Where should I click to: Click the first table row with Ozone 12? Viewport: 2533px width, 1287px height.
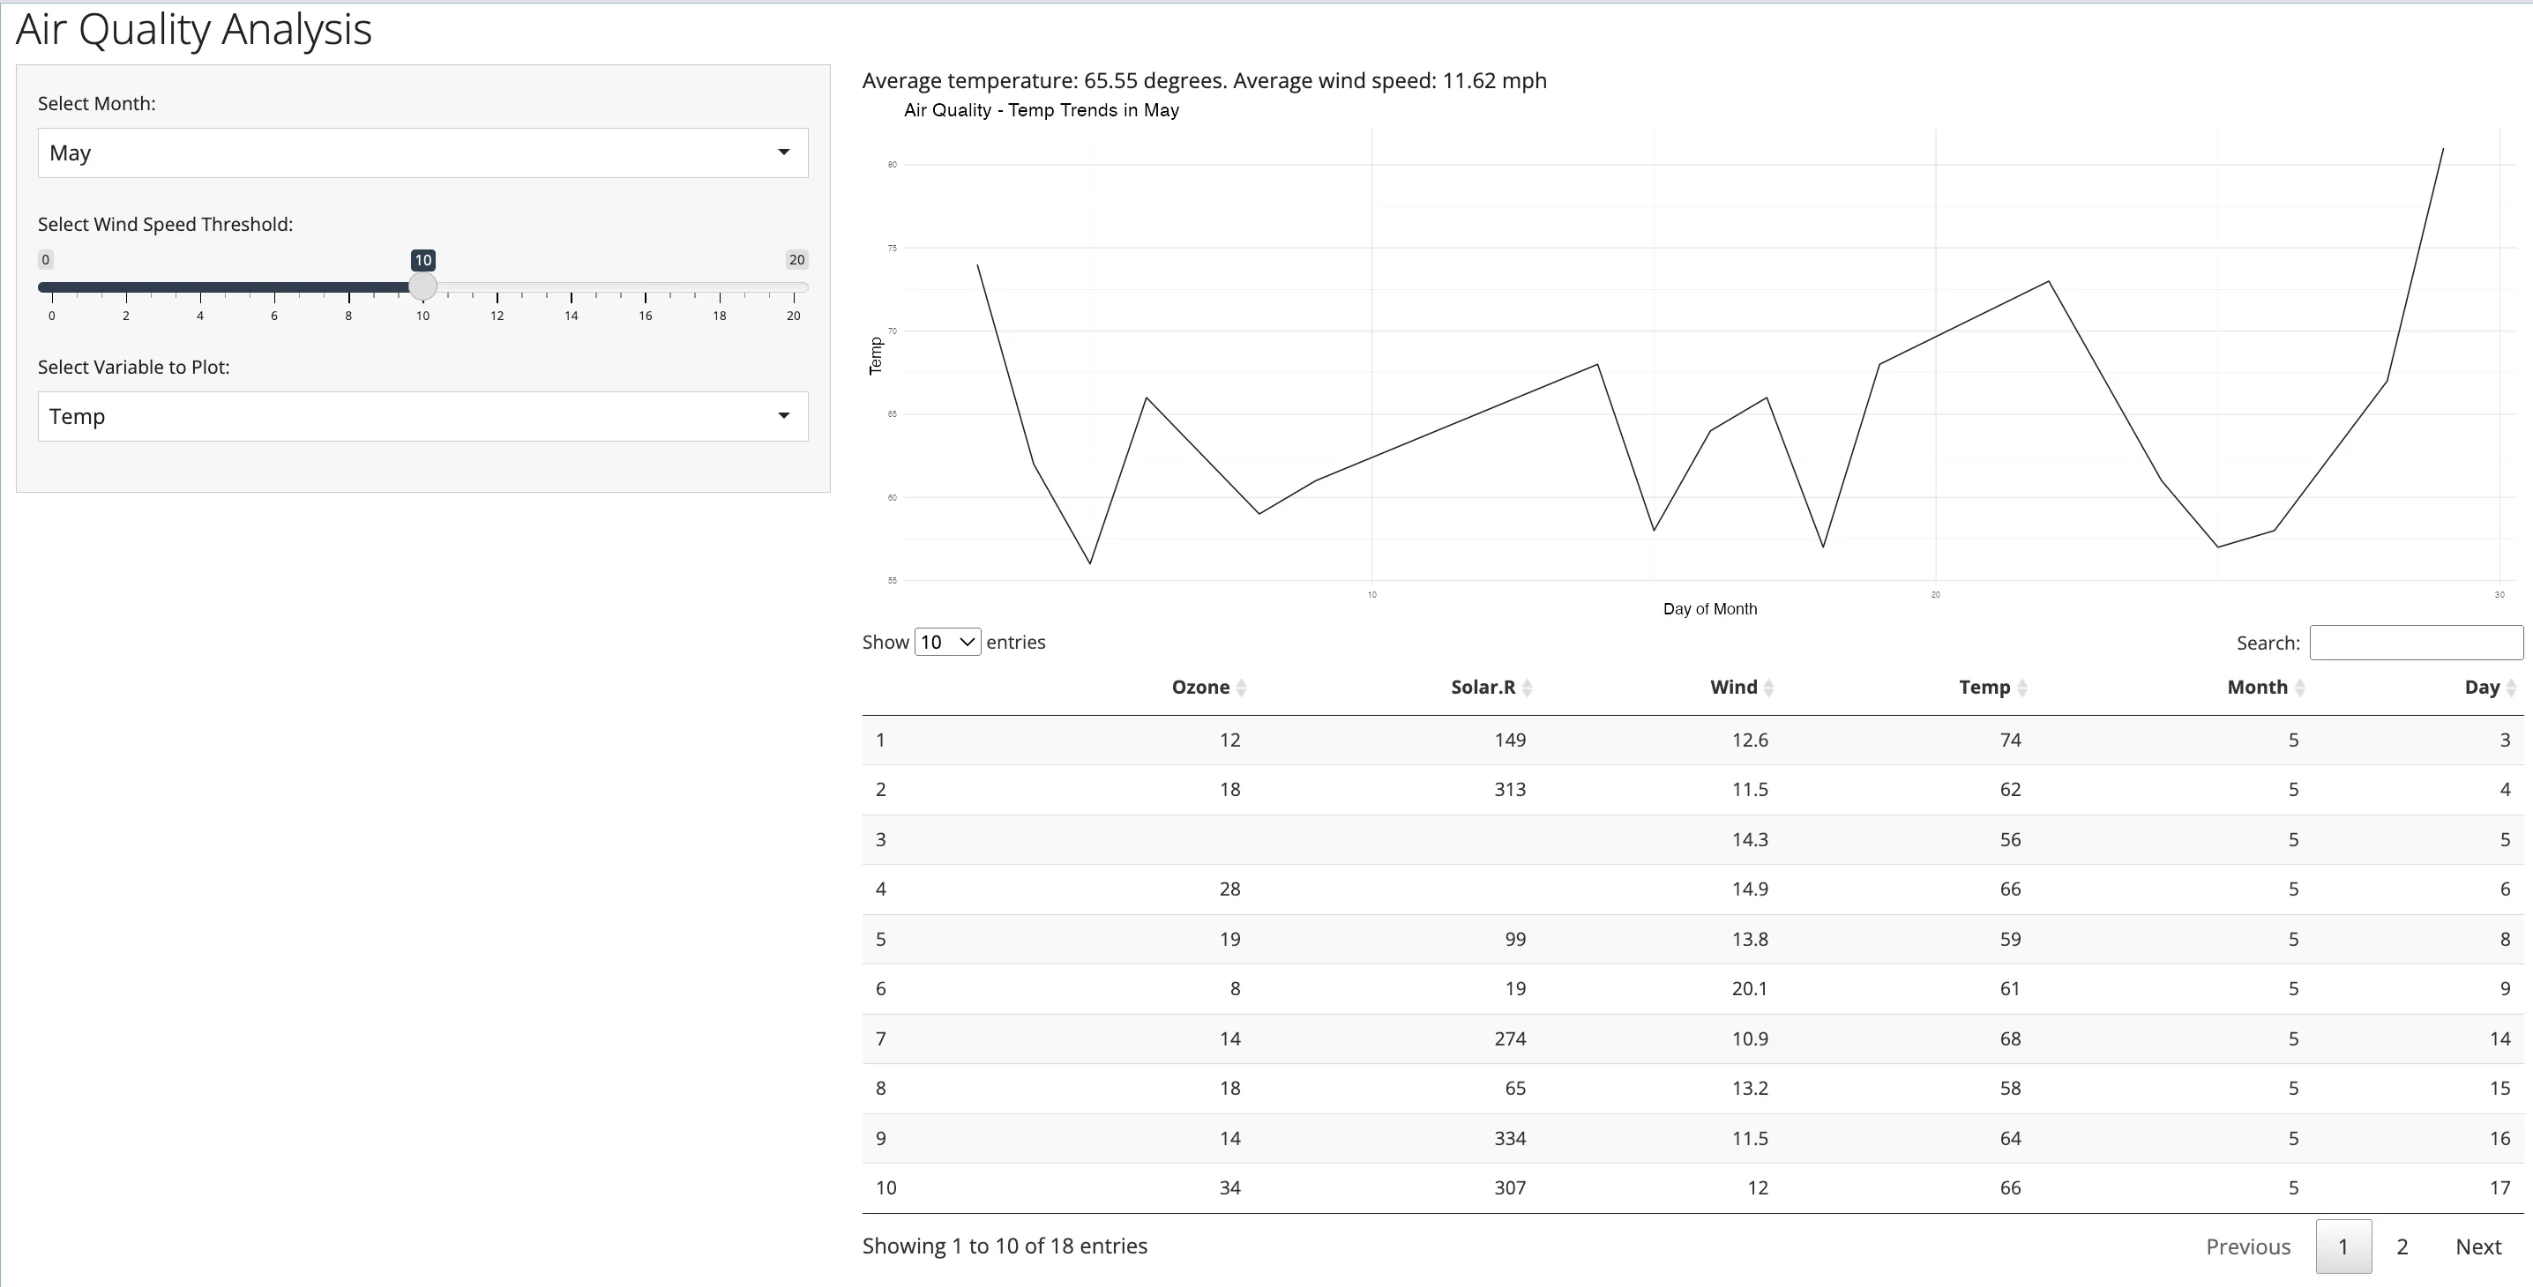pyautogui.click(x=1692, y=740)
